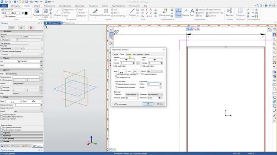The image size is (277, 155).
Task: Open Начало arrow Тип dropdown
Action: click(x=127, y=60)
